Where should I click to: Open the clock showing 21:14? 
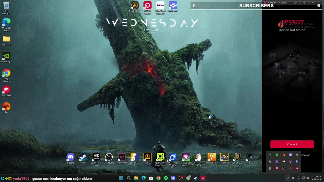316,178
